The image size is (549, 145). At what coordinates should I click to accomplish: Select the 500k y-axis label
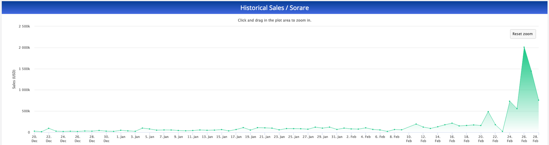[x=26, y=111]
